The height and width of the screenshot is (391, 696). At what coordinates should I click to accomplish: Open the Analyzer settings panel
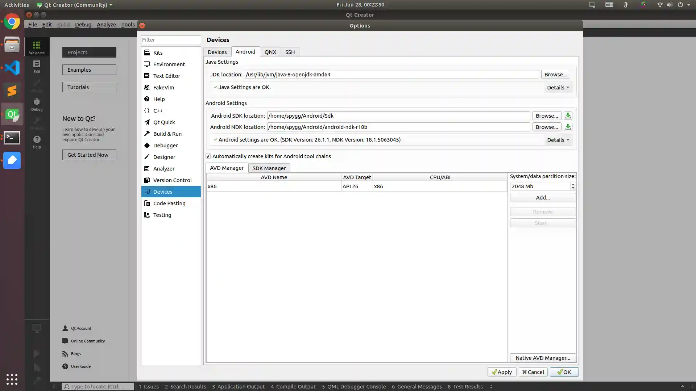click(x=164, y=168)
